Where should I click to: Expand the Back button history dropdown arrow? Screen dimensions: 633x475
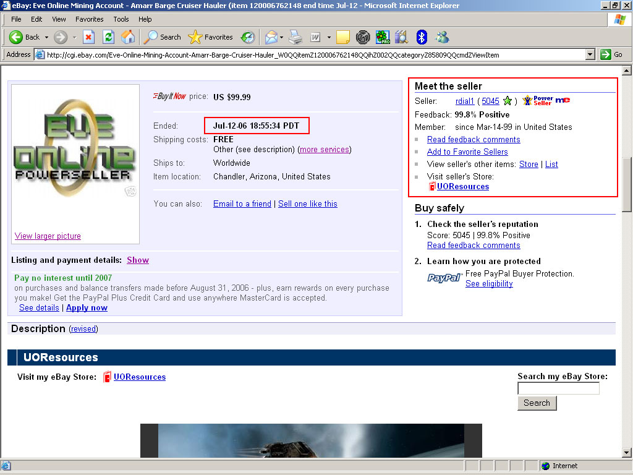pyautogui.click(x=46, y=37)
